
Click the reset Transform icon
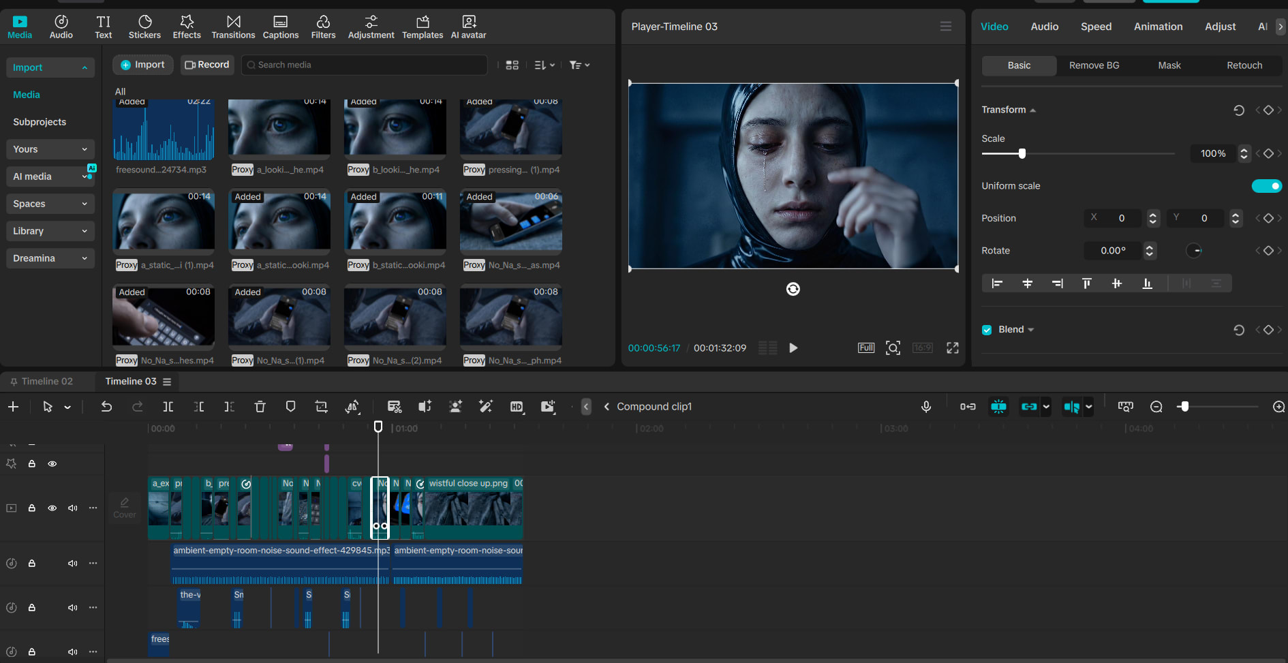[1239, 110]
